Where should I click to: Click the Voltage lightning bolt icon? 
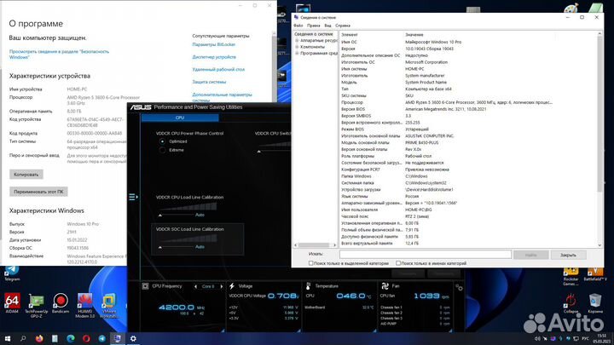pos(232,286)
